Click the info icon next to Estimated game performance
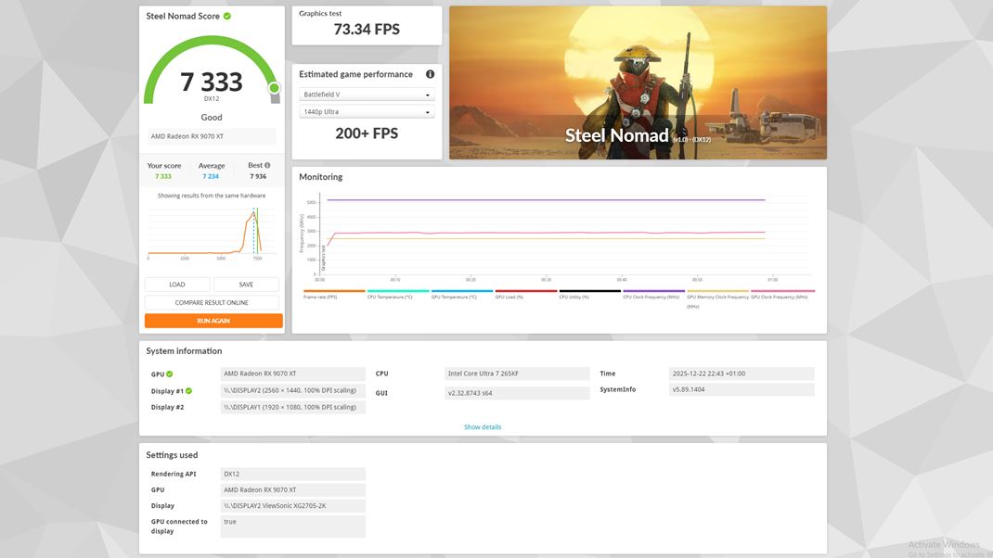The width and height of the screenshot is (993, 558). 430,74
